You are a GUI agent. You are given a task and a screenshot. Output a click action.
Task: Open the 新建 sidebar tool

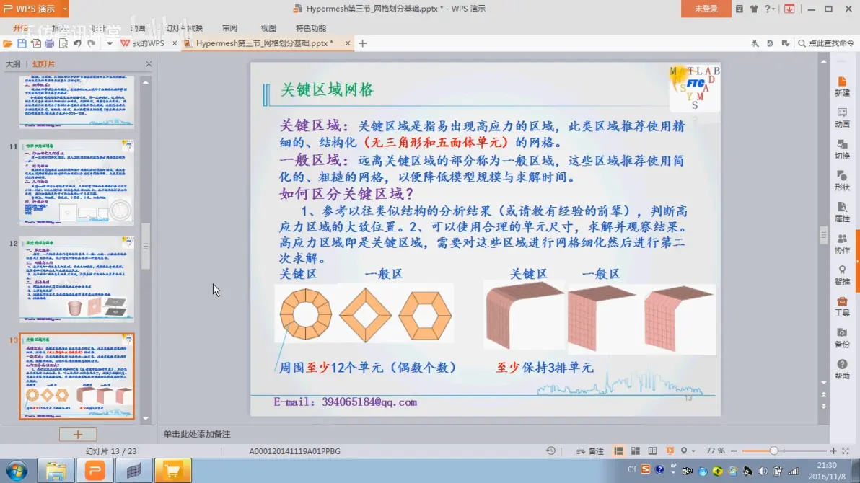842,87
